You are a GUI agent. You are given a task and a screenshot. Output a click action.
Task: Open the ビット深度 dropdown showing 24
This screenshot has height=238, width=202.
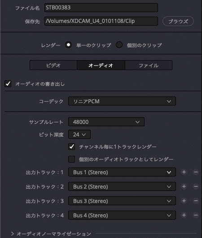pos(79,134)
